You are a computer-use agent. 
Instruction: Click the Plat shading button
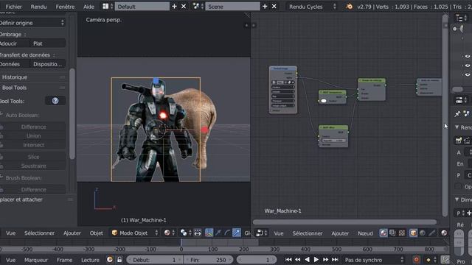pos(47,43)
